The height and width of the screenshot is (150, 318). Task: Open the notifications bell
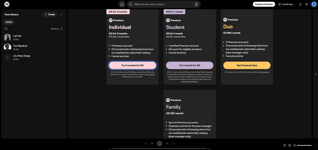[x=300, y=4]
